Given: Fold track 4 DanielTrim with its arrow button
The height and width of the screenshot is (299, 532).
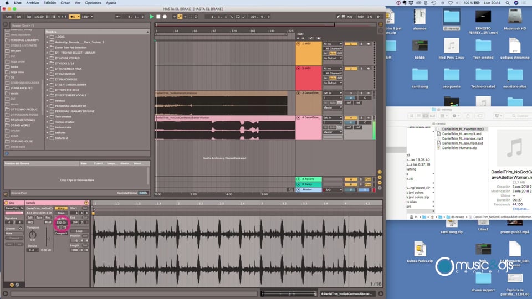Looking at the screenshot, I should 298,117.
